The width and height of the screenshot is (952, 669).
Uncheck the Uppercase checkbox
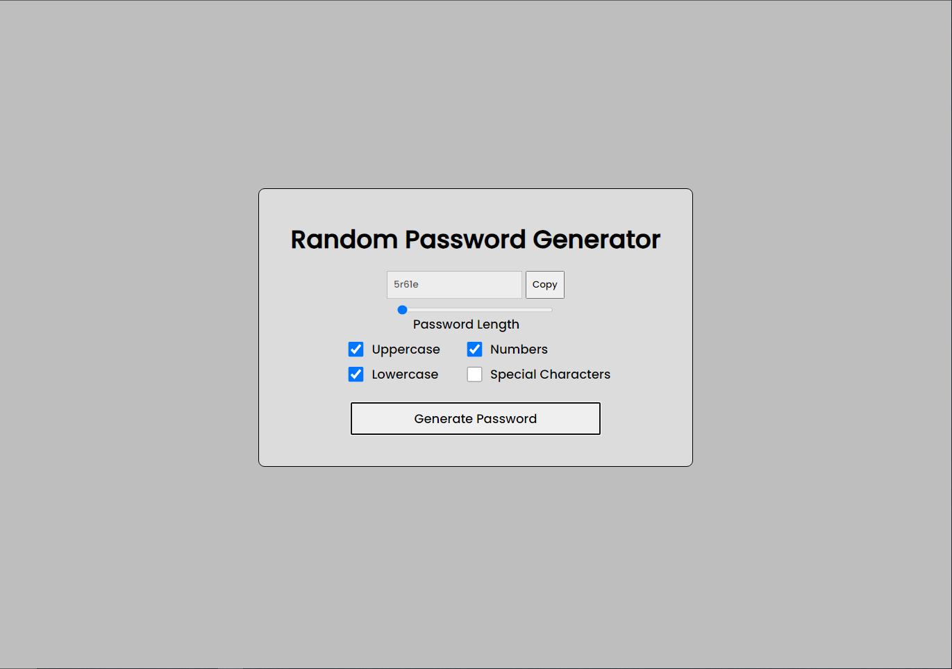(356, 349)
